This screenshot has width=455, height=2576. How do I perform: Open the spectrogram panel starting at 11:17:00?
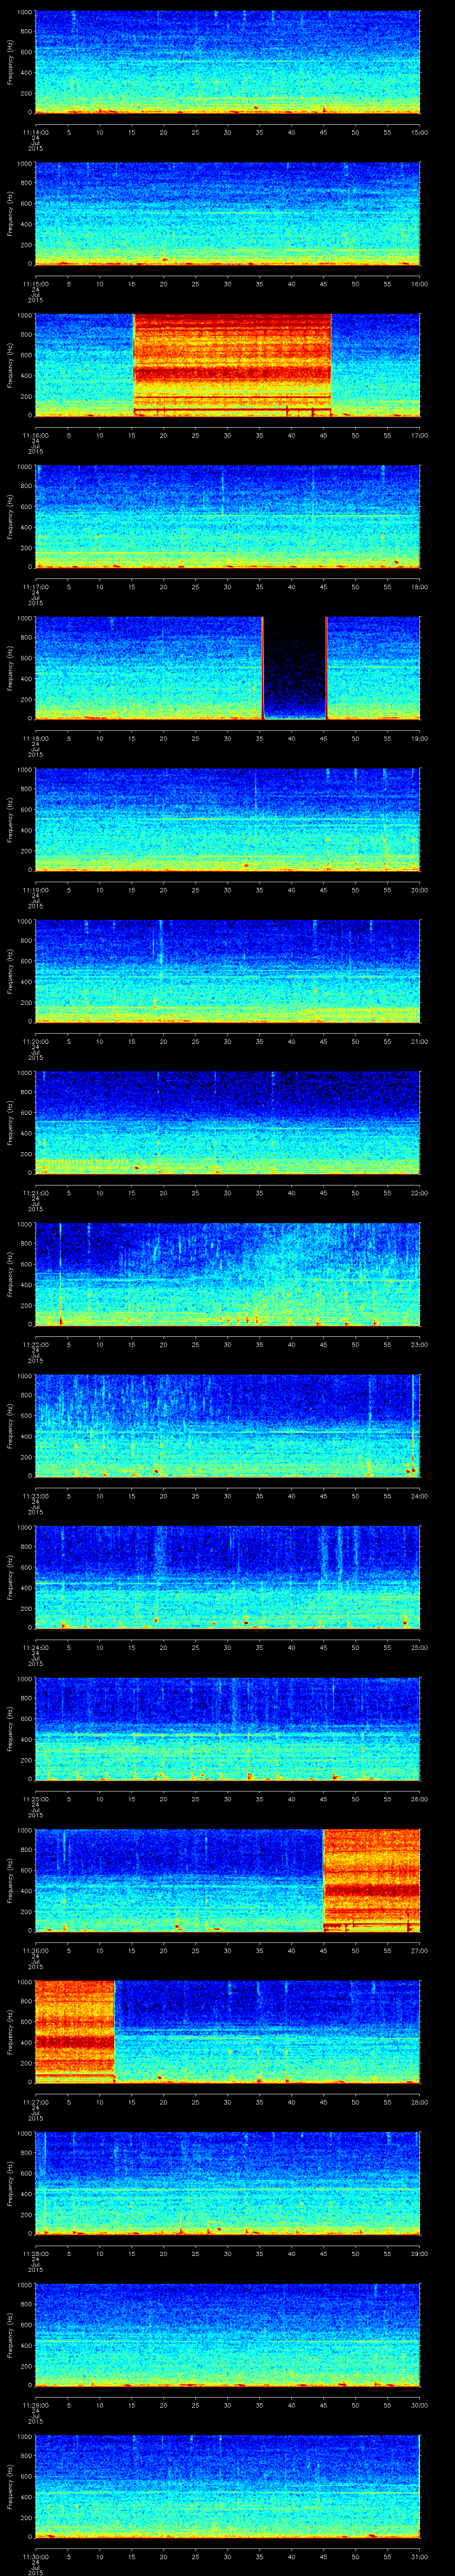[228, 517]
